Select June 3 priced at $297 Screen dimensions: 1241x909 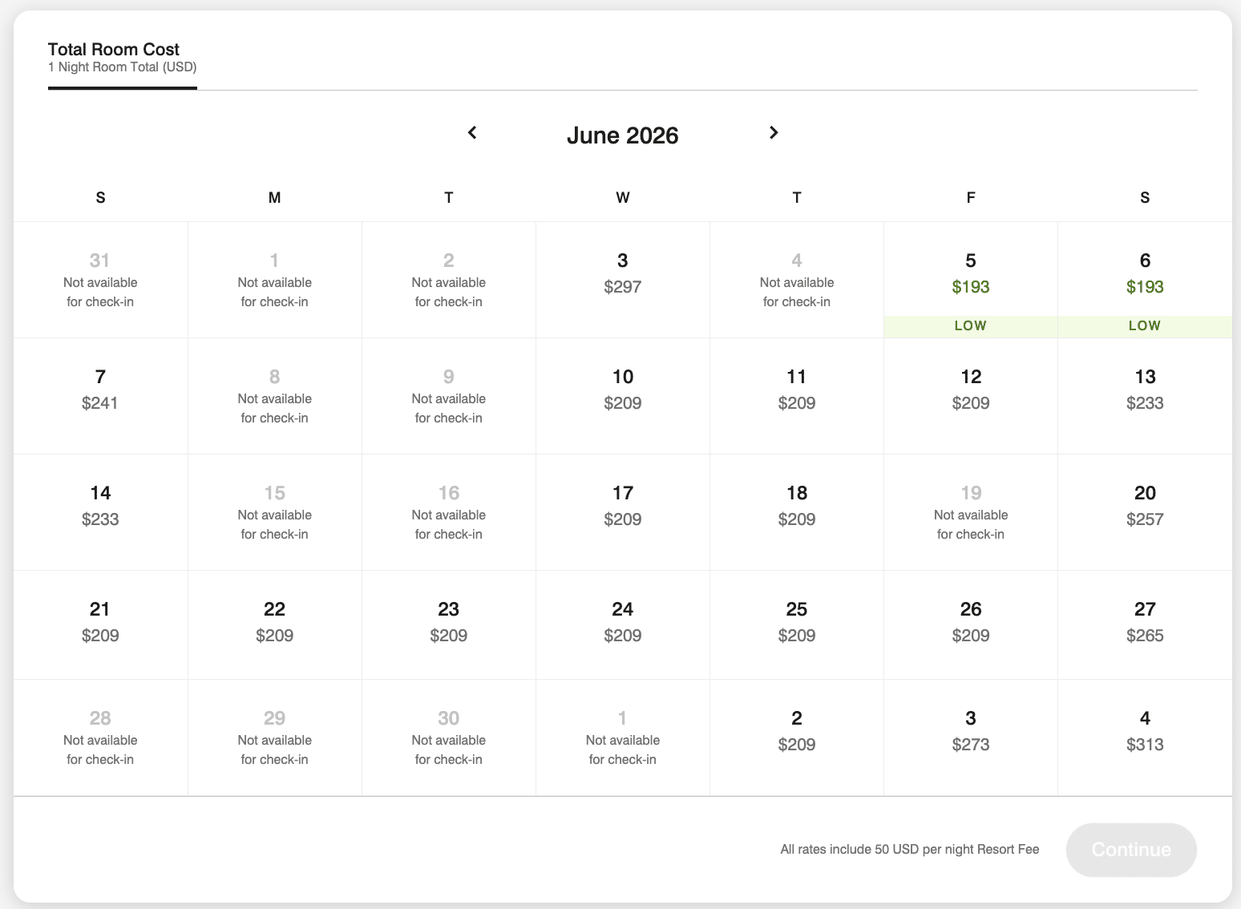tap(623, 280)
